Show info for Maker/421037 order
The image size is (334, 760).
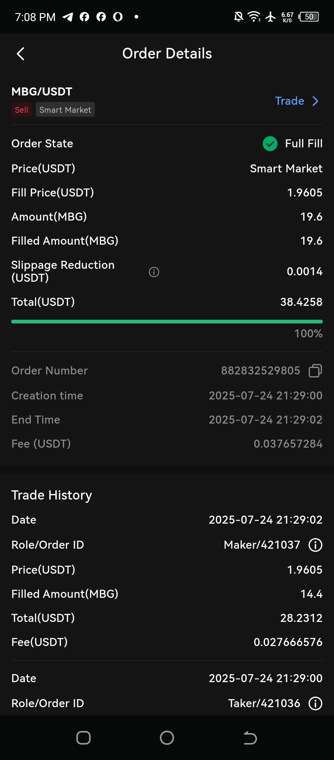[315, 545]
